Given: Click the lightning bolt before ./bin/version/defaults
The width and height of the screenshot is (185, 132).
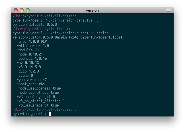Looking at the screenshot, I should (46, 20).
